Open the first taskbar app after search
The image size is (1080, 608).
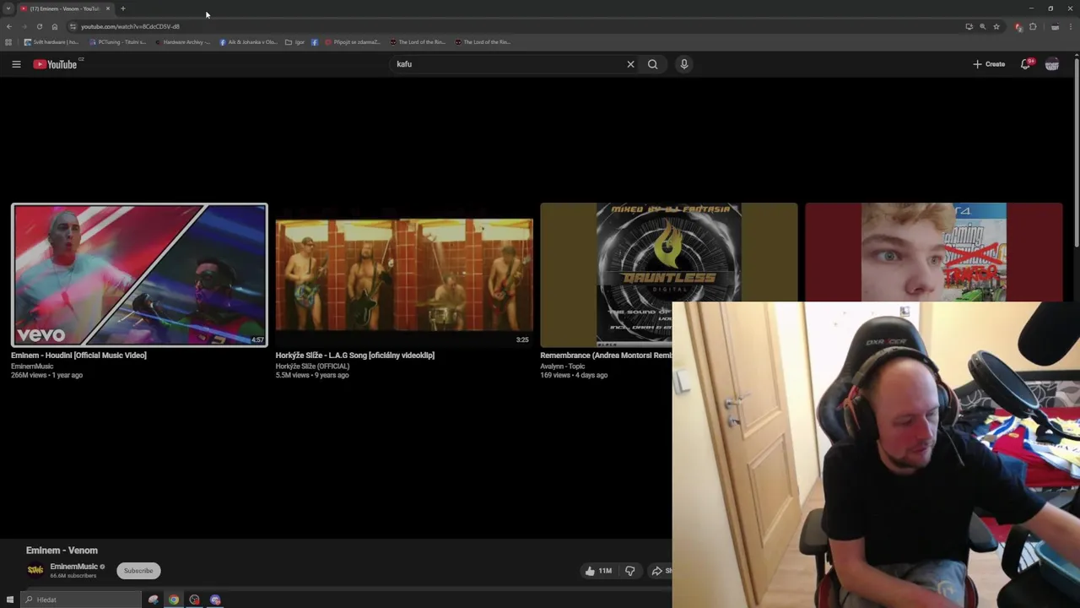(x=154, y=600)
